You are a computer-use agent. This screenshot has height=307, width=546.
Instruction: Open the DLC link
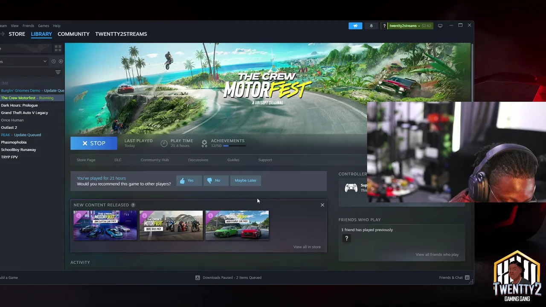[x=118, y=160]
